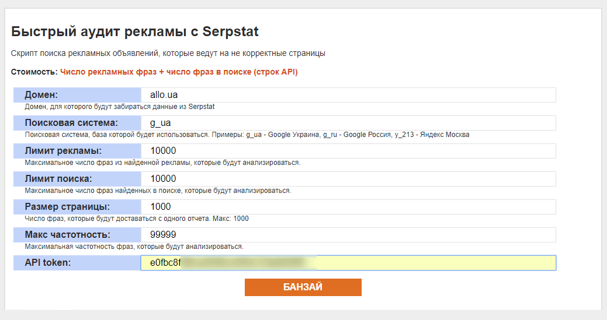Click the Макс частотность: label

coord(67,235)
